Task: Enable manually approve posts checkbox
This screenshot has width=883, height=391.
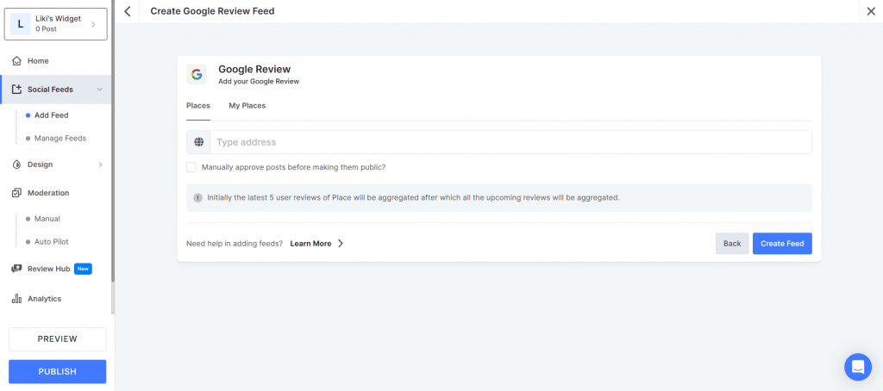Action: 191,167
